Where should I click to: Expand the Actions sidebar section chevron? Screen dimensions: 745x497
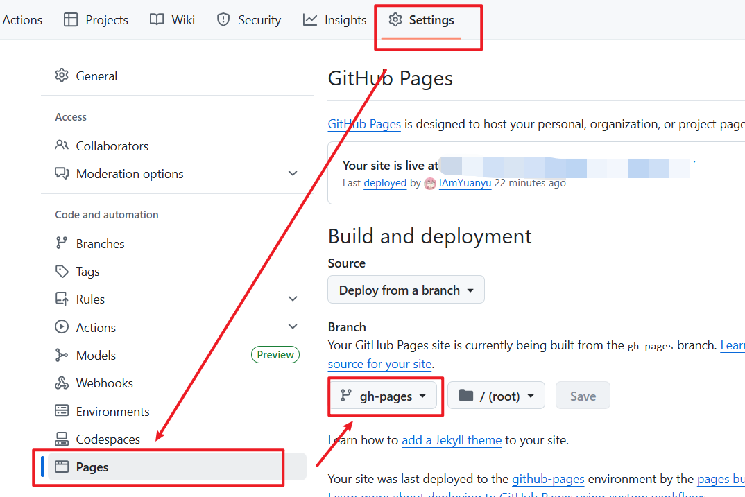[293, 327]
